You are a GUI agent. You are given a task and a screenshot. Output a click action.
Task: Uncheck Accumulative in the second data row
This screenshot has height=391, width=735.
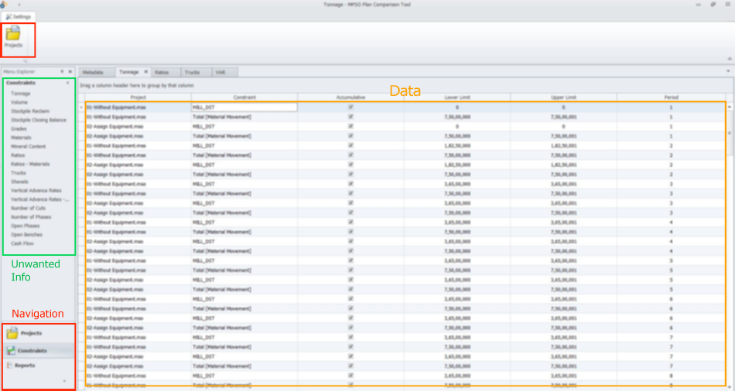[350, 117]
